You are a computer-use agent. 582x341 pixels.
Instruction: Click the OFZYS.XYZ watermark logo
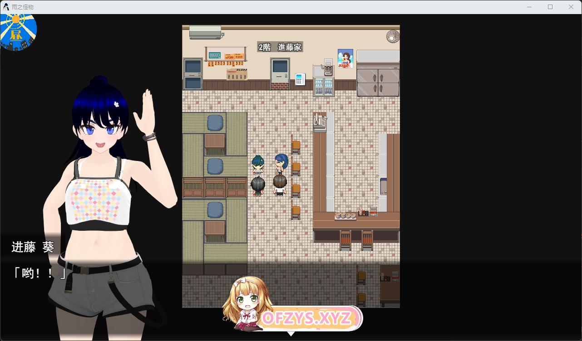point(306,318)
